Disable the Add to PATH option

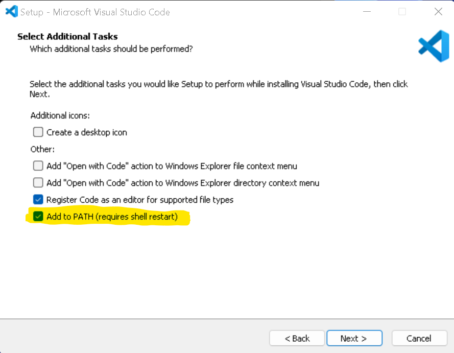point(38,216)
